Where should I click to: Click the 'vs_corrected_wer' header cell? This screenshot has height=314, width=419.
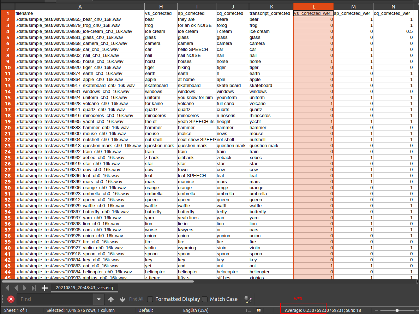click(x=313, y=13)
